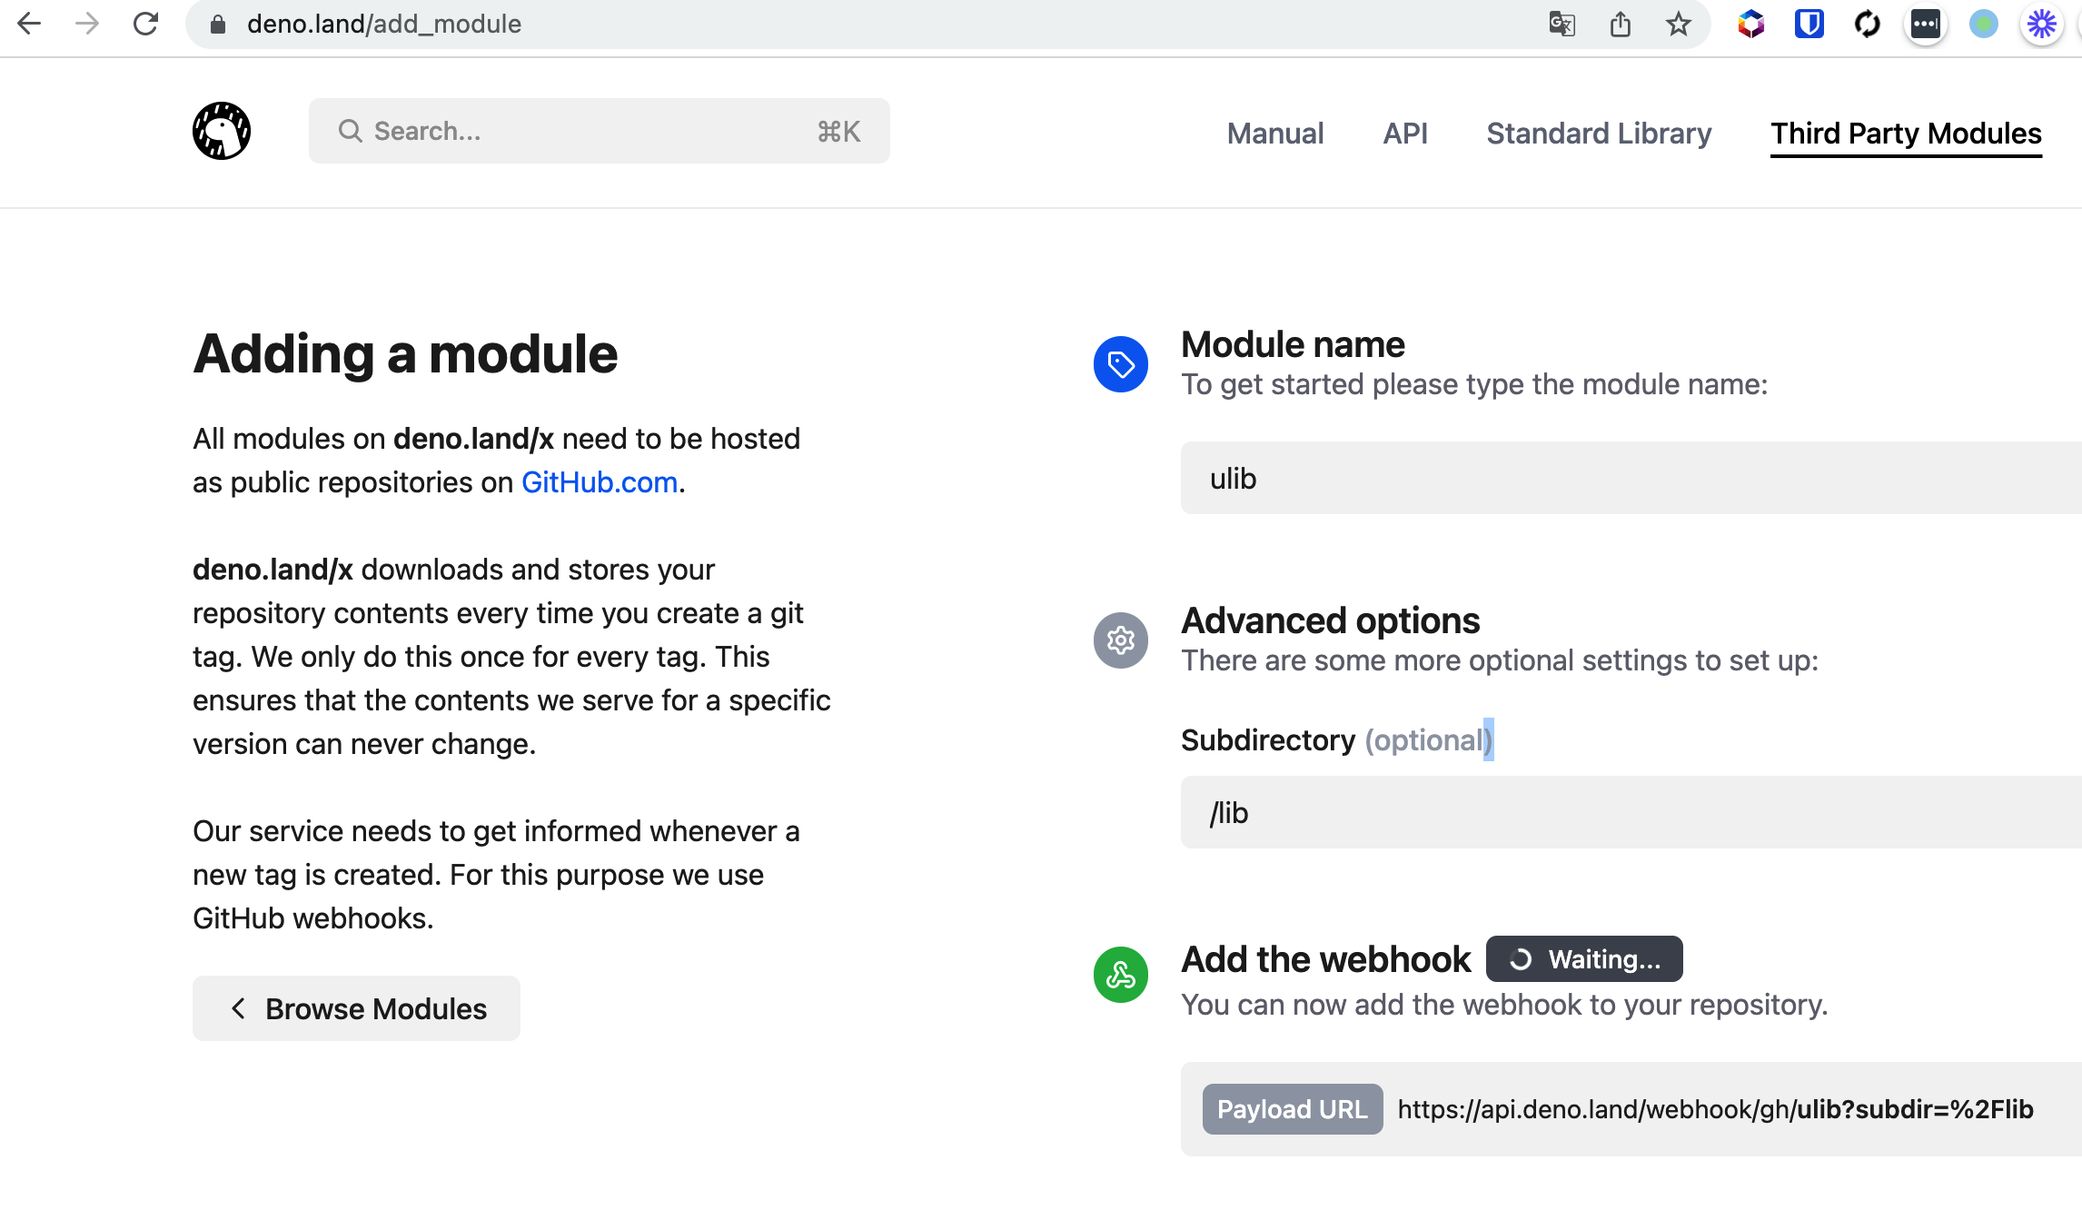Click the Subdirectory field containing /lib
The image size is (2082, 1210).
1631,812
